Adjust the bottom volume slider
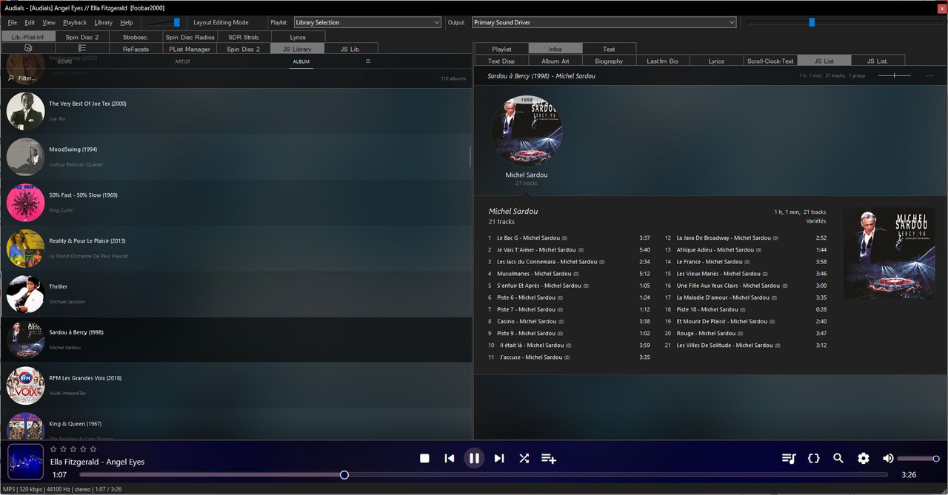Viewport: 948px width, 495px height. click(x=918, y=459)
